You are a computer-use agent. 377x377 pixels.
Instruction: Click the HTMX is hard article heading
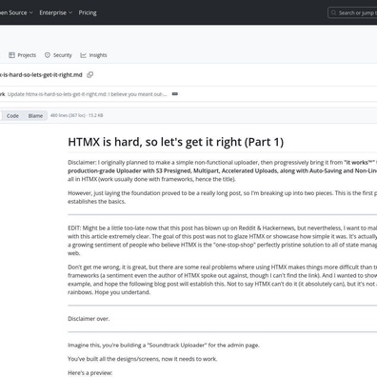pos(176,142)
